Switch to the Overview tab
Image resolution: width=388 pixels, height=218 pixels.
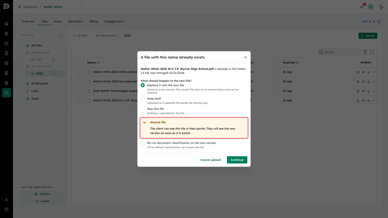tap(28, 22)
